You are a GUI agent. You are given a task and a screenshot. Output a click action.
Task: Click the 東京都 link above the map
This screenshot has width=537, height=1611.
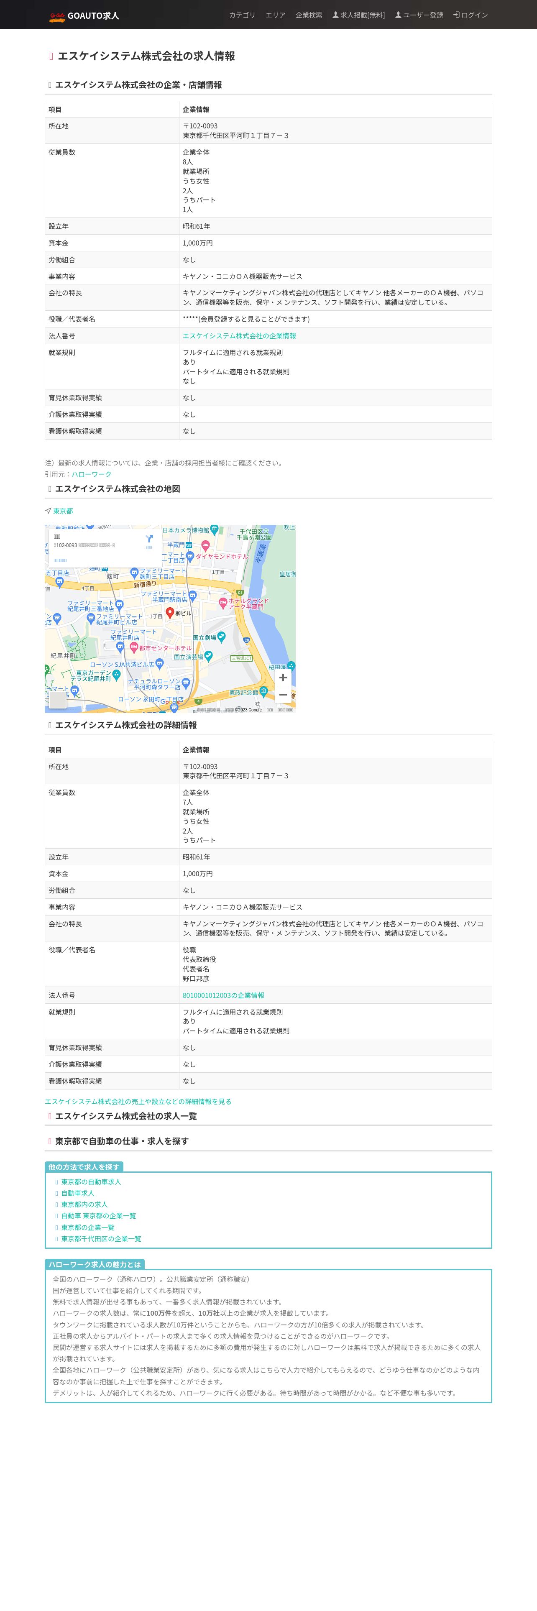tap(62, 511)
